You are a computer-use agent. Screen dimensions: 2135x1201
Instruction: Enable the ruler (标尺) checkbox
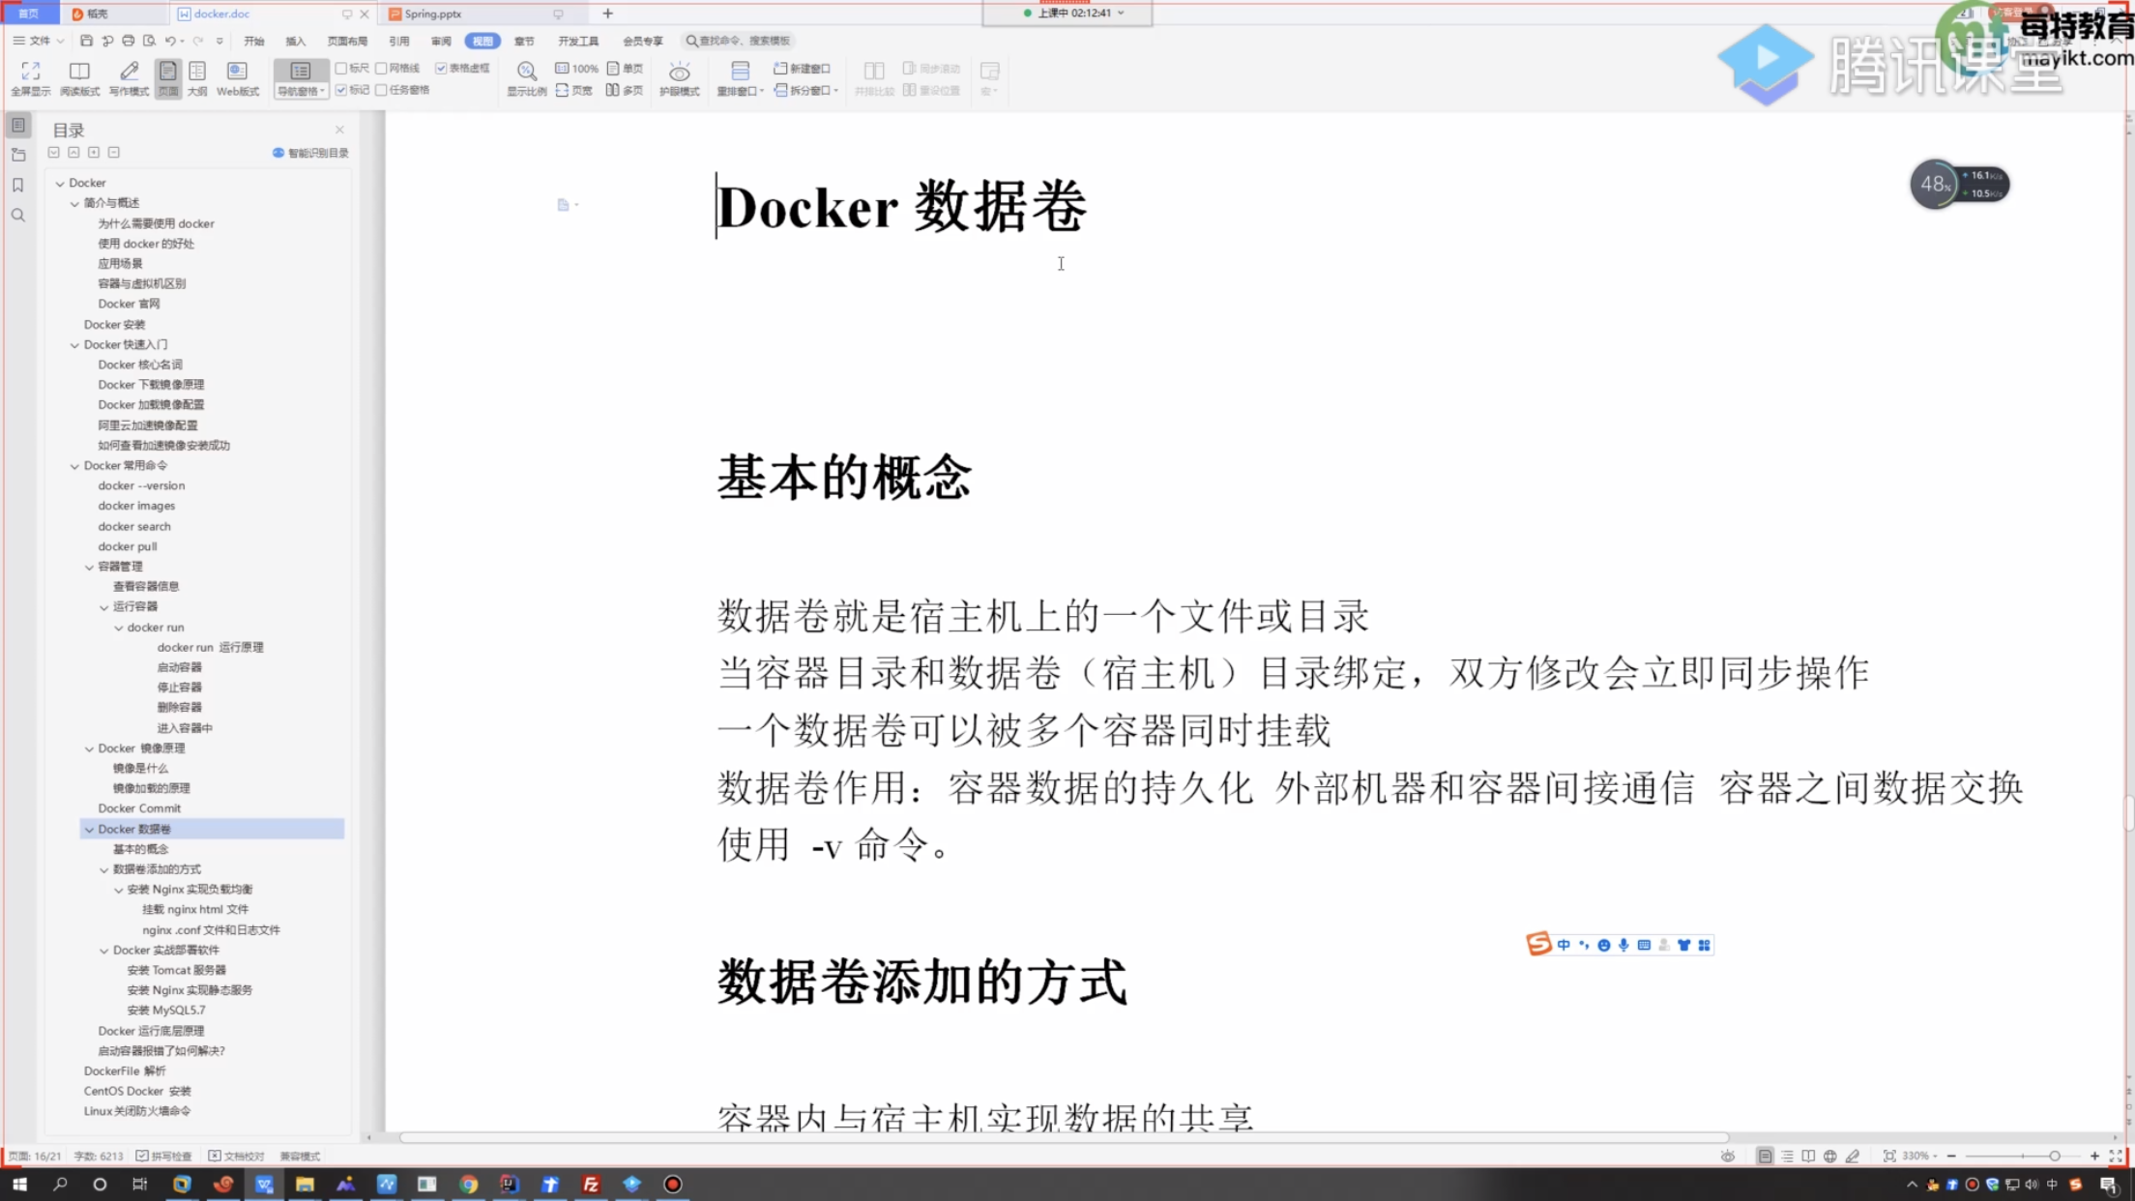[341, 69]
